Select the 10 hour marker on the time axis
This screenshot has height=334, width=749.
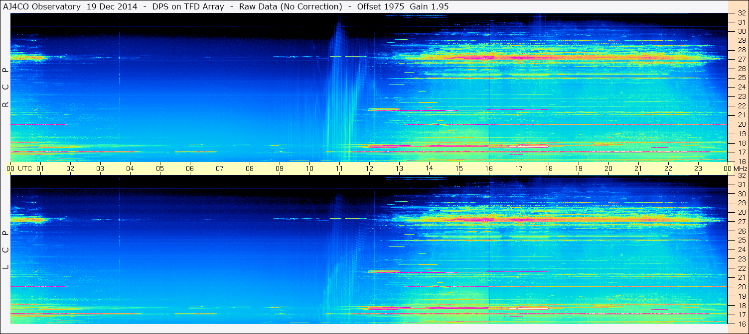[x=309, y=168]
